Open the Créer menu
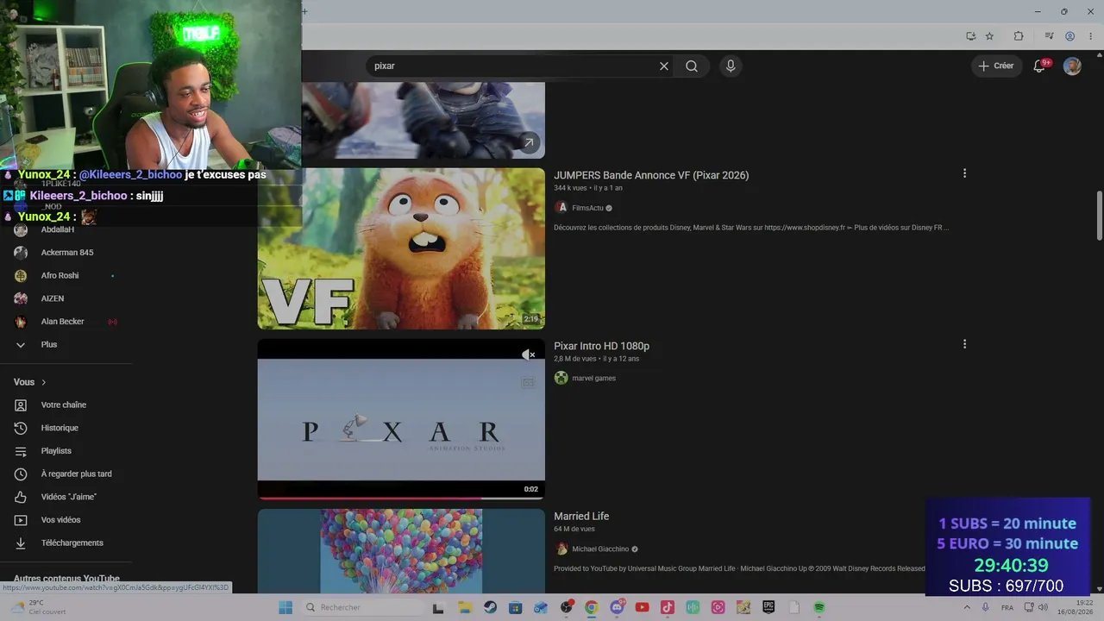Viewport: 1104px width, 621px height. 997,66
